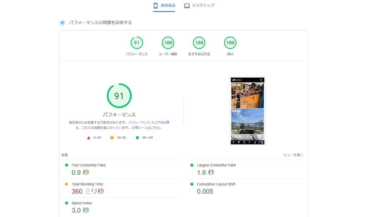Viewport: 371px width, 217px height.
Task: Click the 0–49 legend label
Action: 97,138
